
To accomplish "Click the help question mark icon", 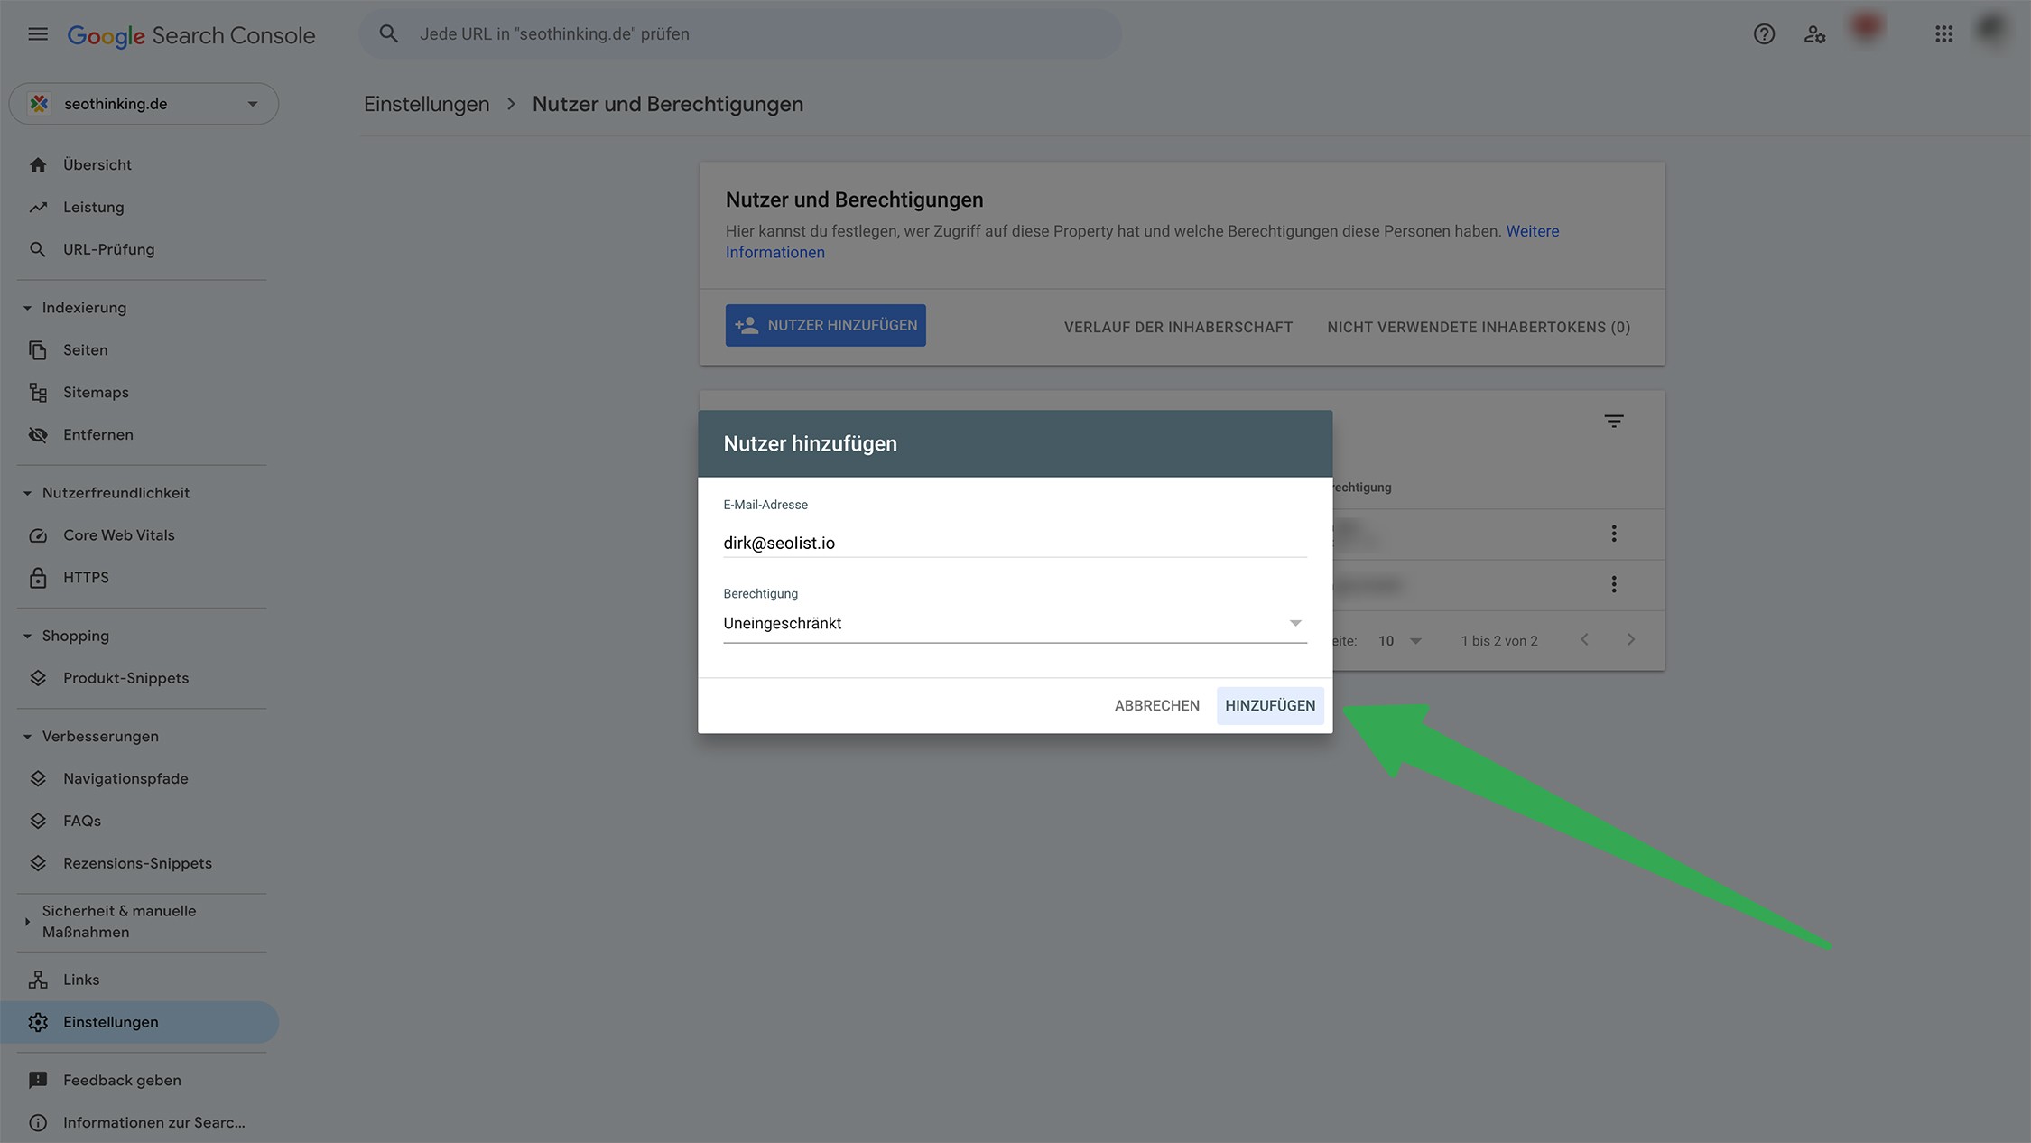I will (1764, 34).
